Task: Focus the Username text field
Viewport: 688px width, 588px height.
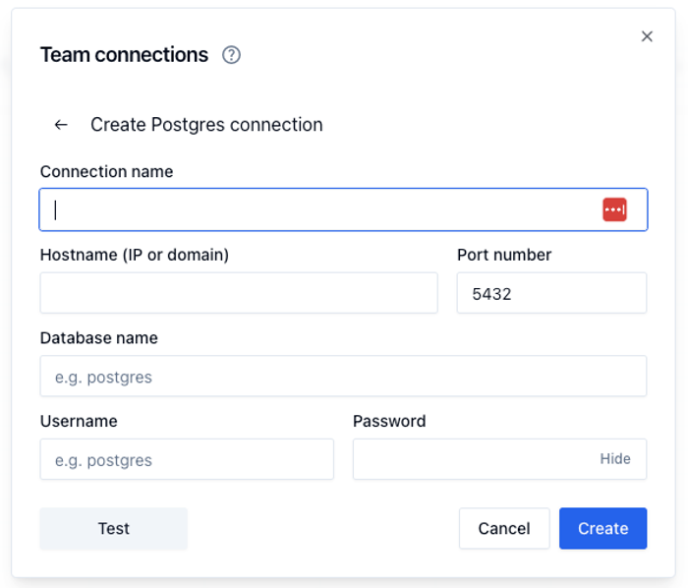Action: pos(187,459)
